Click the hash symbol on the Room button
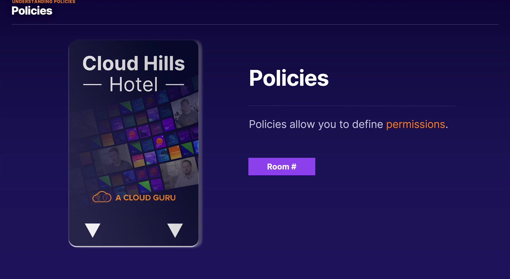The image size is (510, 279). point(294,167)
